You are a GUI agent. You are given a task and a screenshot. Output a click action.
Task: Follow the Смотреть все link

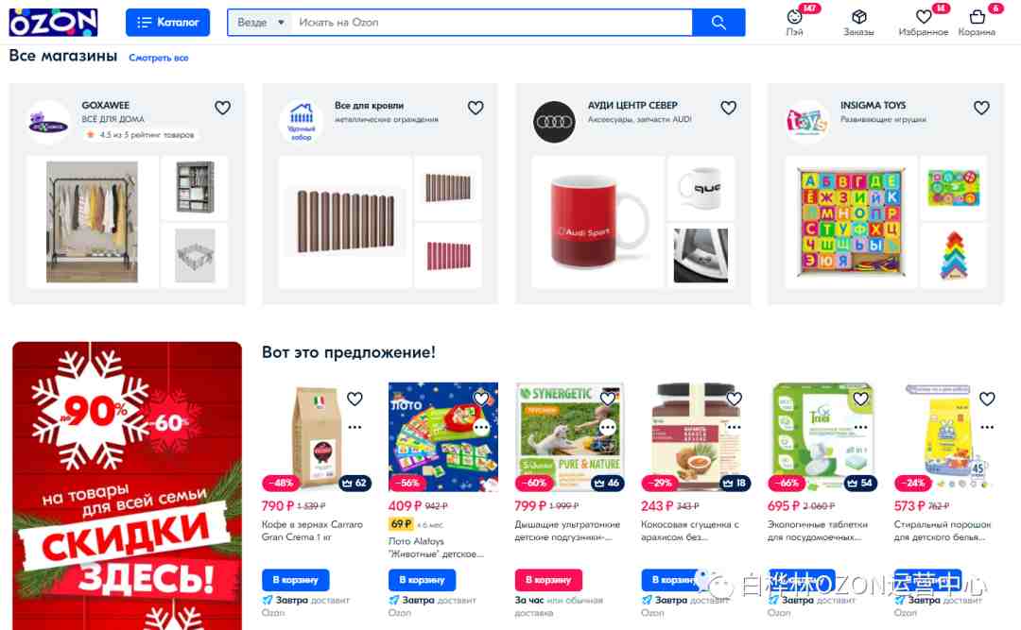(159, 58)
